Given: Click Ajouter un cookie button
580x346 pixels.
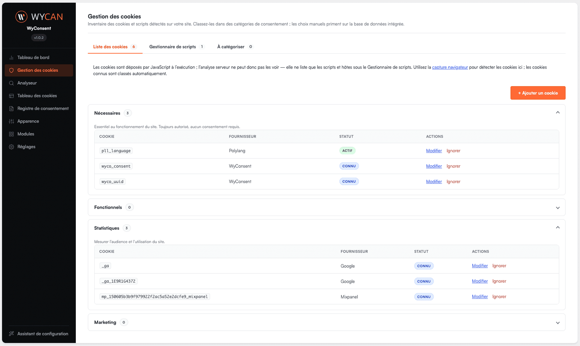Looking at the screenshot, I should click(538, 93).
